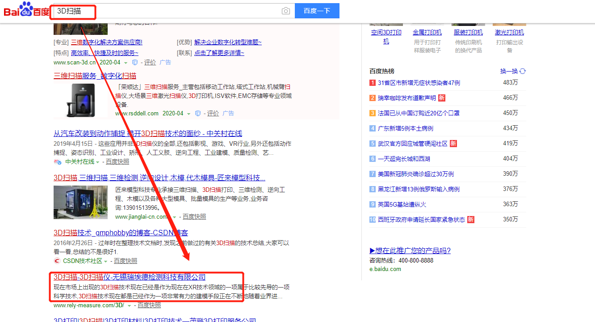
Task: Expand the dropdown arrow beside www.jianglai-cn.com
Action: (174, 216)
